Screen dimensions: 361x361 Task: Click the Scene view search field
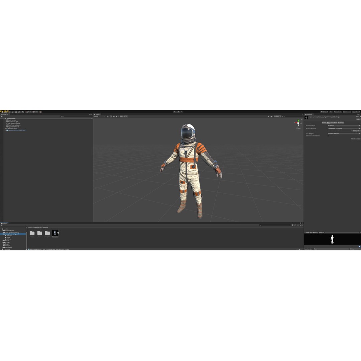[x=292, y=117]
